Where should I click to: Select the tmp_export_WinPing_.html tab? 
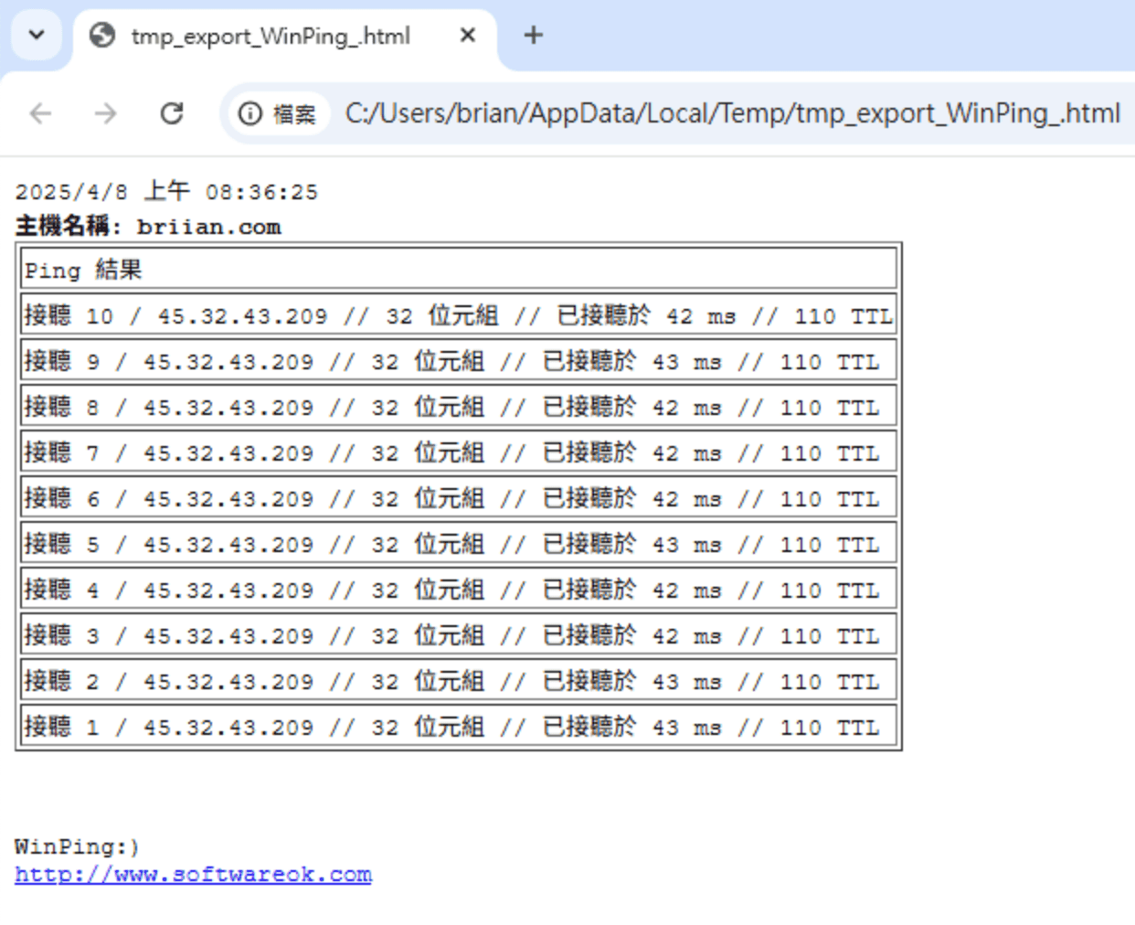tap(270, 37)
